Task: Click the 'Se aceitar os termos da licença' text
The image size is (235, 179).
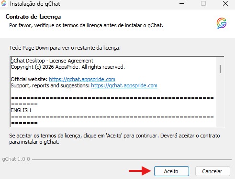Action: (x=114, y=138)
